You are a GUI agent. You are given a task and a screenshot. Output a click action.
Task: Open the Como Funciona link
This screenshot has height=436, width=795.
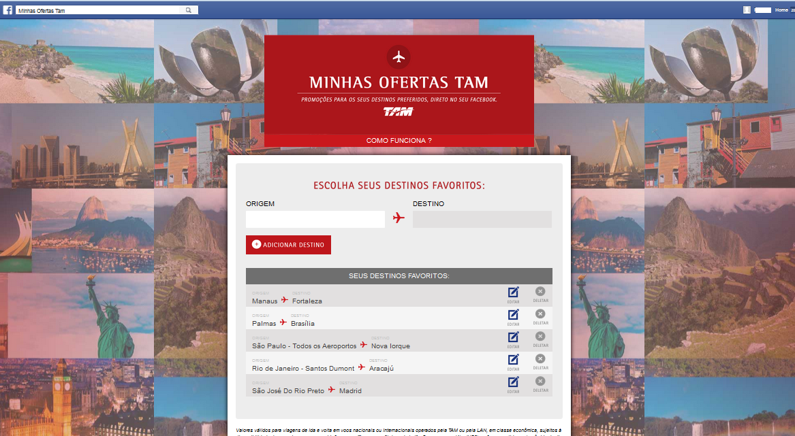coord(399,140)
